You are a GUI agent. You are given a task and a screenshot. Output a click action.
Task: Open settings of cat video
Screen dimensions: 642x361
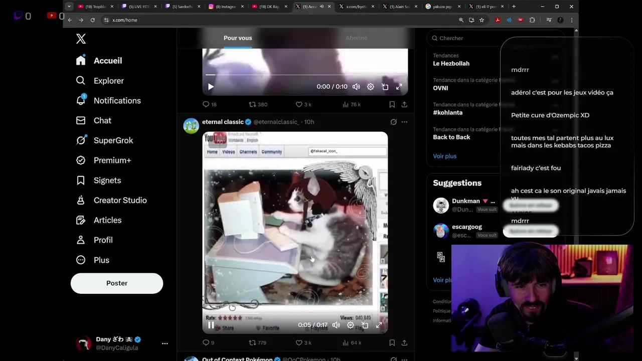tap(351, 325)
